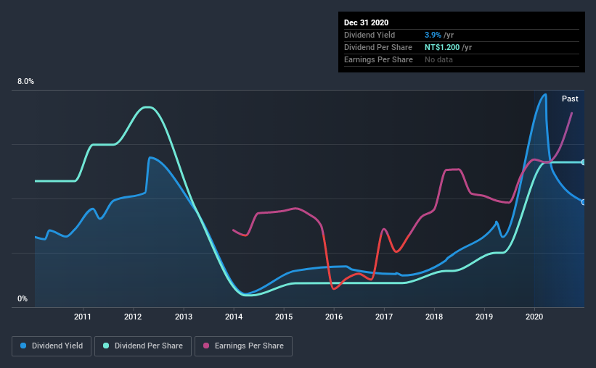Toggle the Earnings Per Share legend button
596x368 pixels.
[x=243, y=346]
